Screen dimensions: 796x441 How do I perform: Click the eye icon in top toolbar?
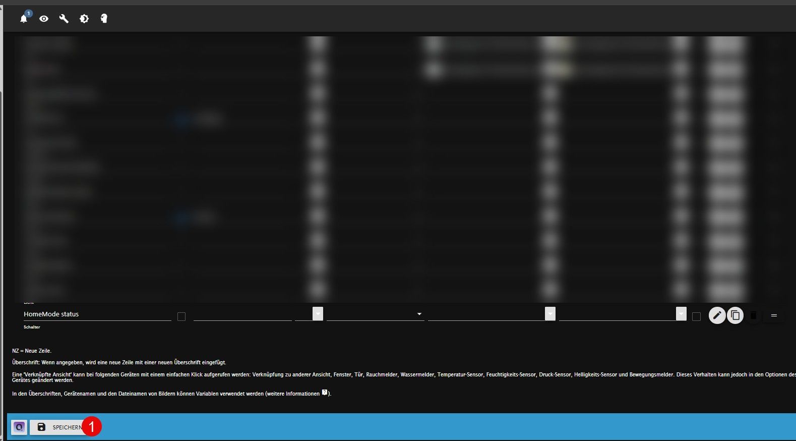pyautogui.click(x=44, y=19)
